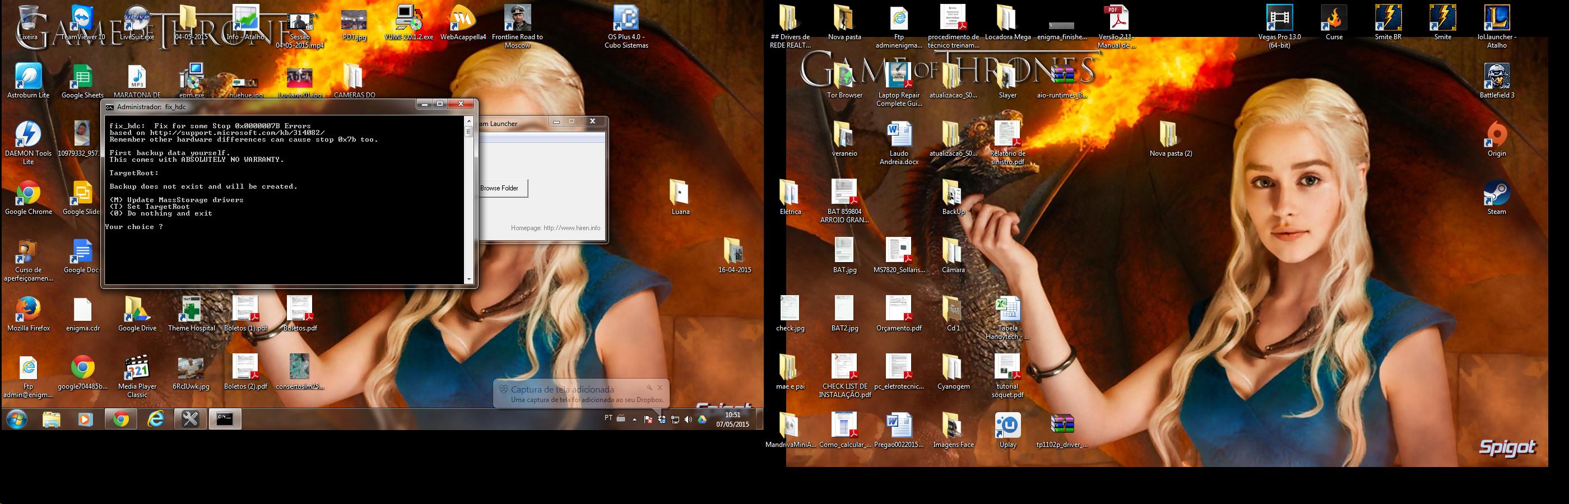Click the taskbar clock showing 10:51
The width and height of the screenshot is (1569, 504).
tap(732, 419)
